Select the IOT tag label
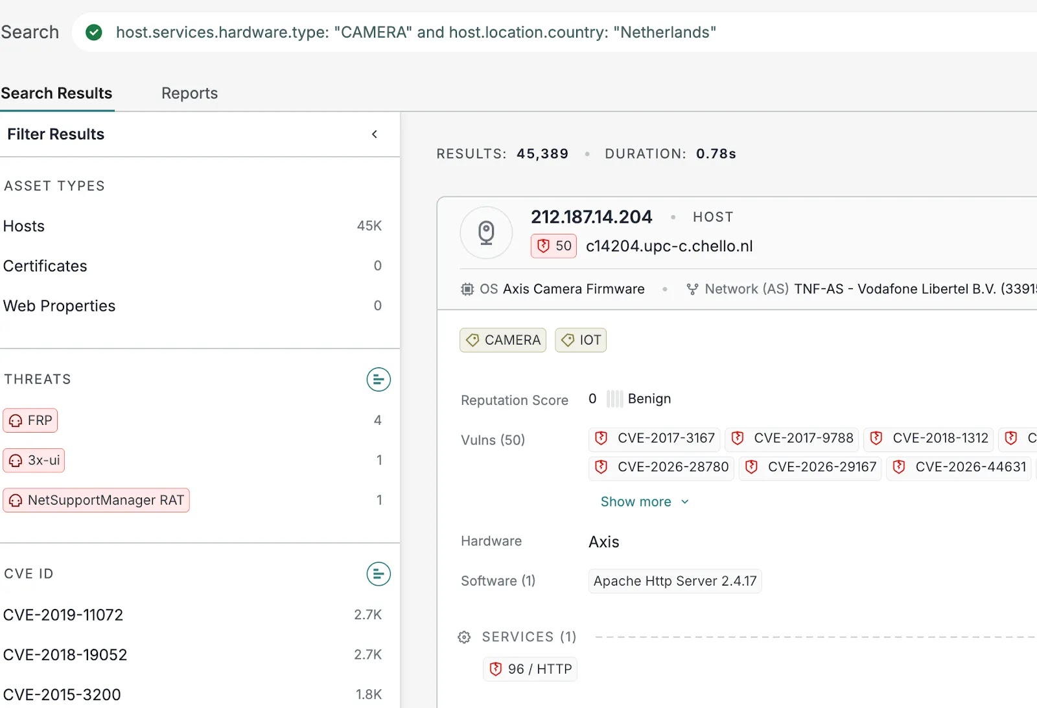This screenshot has width=1037, height=708. (x=581, y=340)
